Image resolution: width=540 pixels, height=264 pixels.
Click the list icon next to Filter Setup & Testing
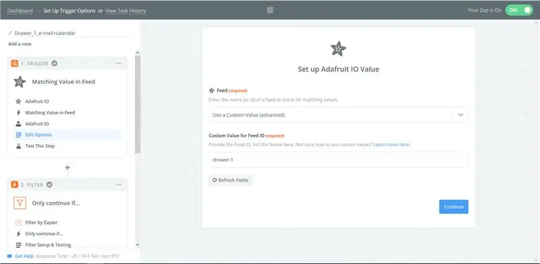[x=19, y=244]
